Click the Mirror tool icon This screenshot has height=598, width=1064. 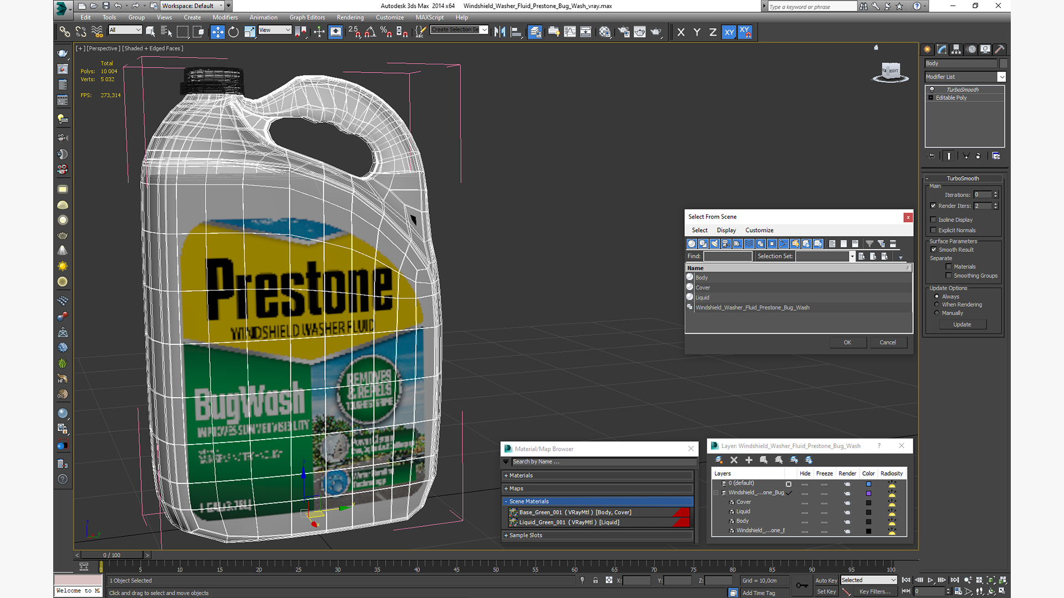coord(500,32)
